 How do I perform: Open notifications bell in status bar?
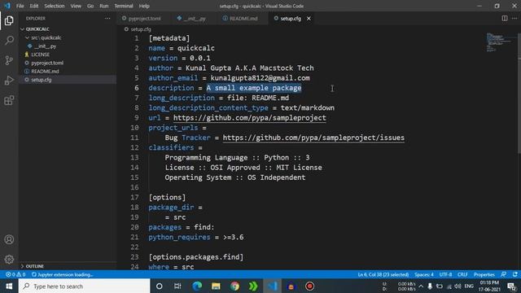click(515, 274)
